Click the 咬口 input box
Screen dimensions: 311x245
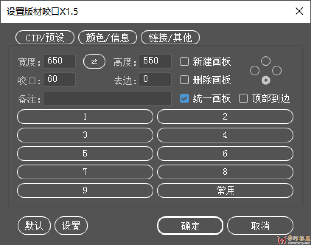pyautogui.click(x=59, y=80)
